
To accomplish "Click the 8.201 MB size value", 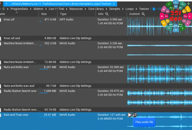I will (50, 67).
